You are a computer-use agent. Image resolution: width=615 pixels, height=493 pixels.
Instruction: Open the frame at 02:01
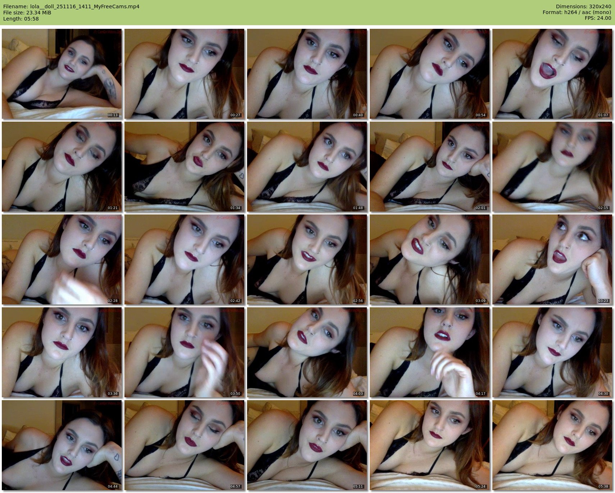(429, 167)
